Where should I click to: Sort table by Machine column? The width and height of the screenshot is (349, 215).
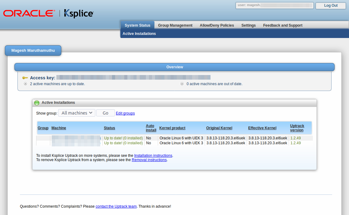59,128
